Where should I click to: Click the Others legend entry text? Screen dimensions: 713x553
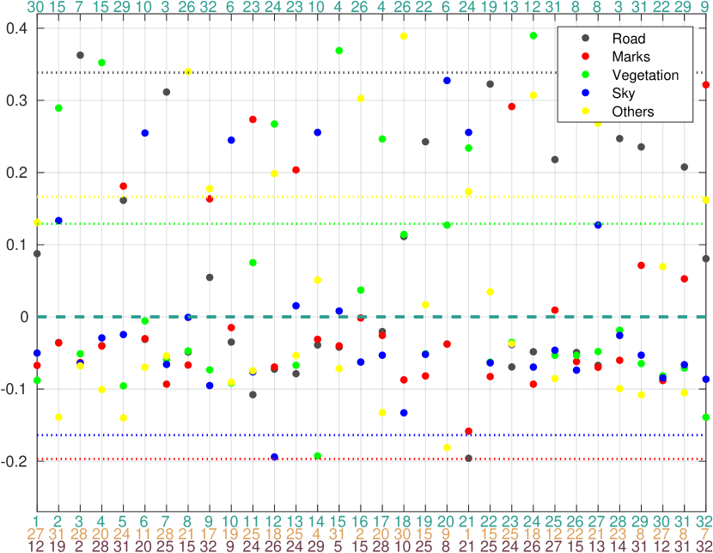pyautogui.click(x=632, y=112)
